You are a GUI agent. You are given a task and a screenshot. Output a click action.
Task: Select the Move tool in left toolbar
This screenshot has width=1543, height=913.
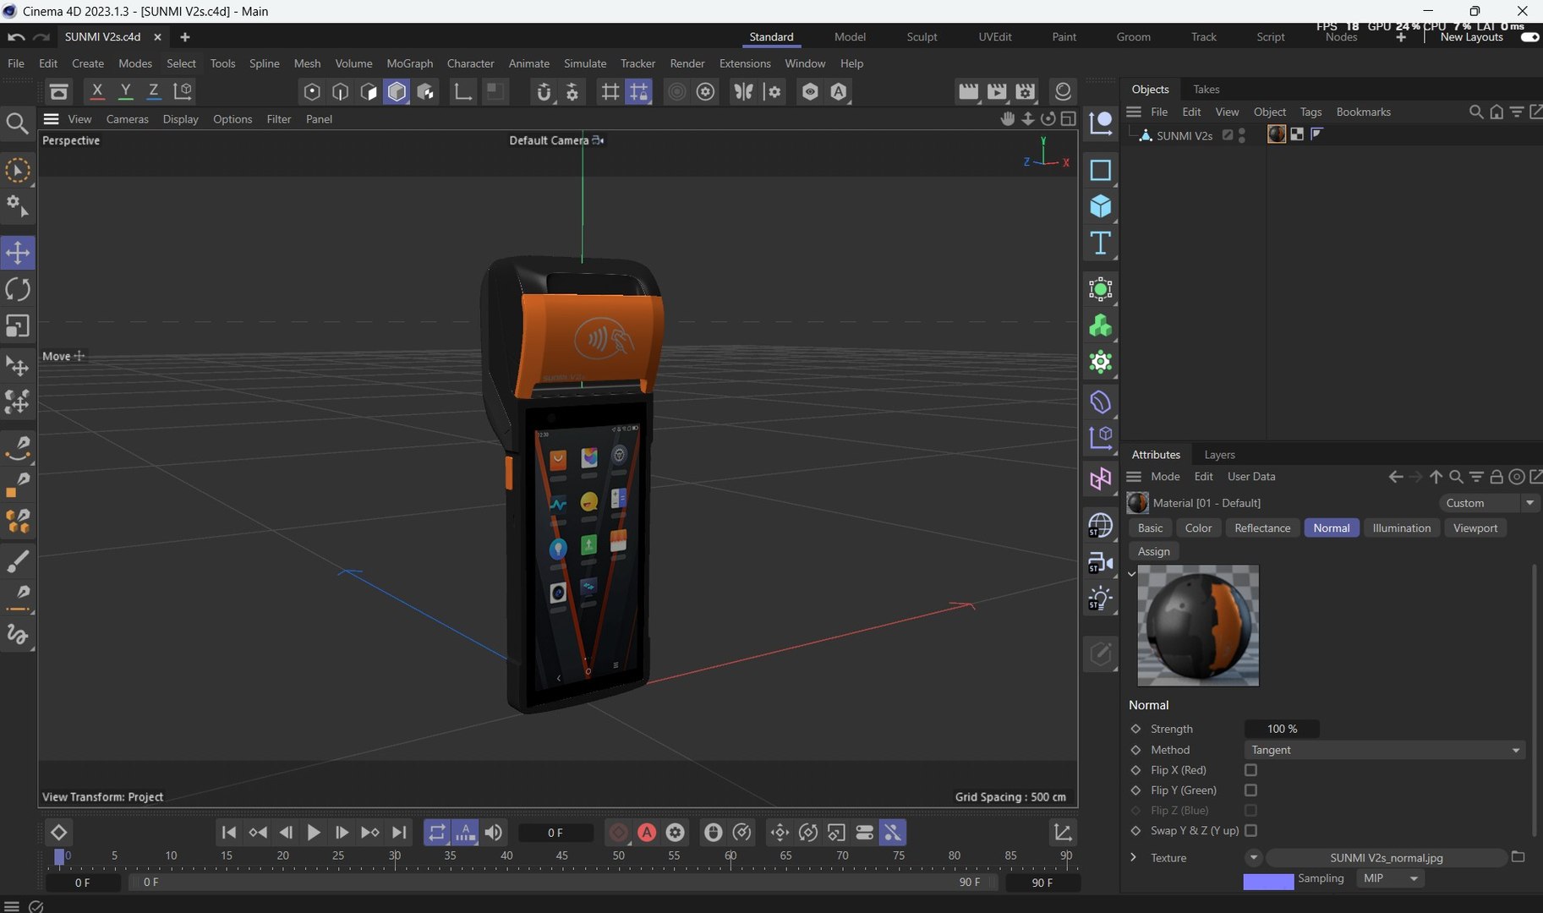click(18, 253)
